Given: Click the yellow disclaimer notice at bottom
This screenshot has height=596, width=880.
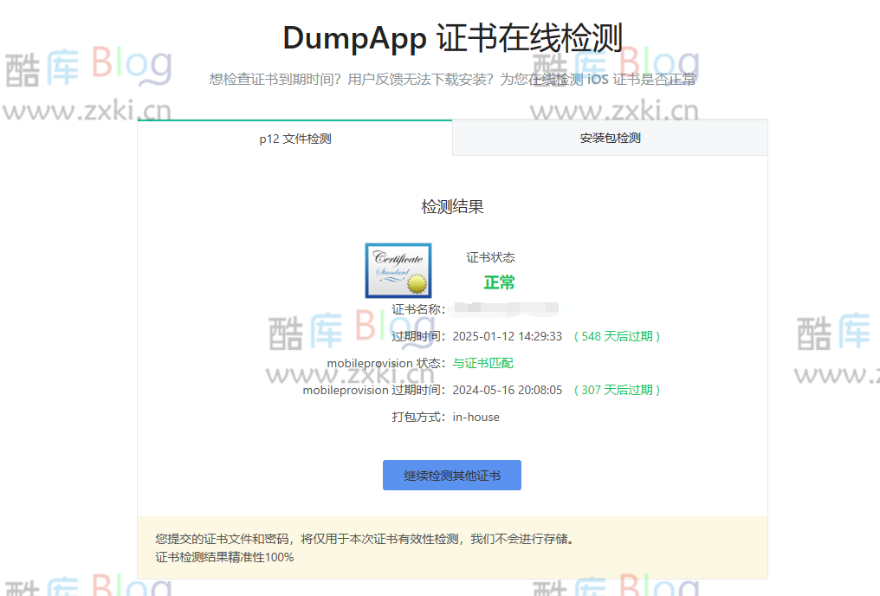Looking at the screenshot, I should click(x=451, y=546).
